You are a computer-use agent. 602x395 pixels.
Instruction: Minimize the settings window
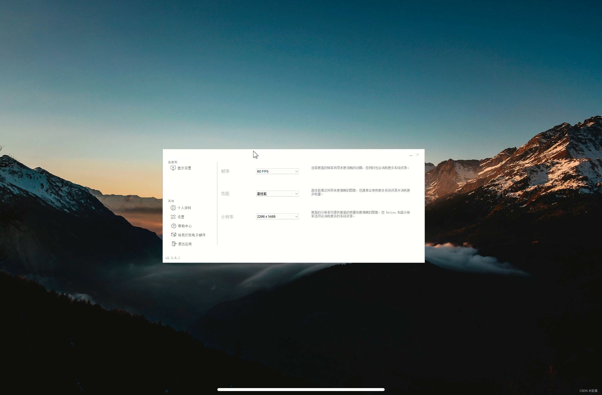coord(411,155)
